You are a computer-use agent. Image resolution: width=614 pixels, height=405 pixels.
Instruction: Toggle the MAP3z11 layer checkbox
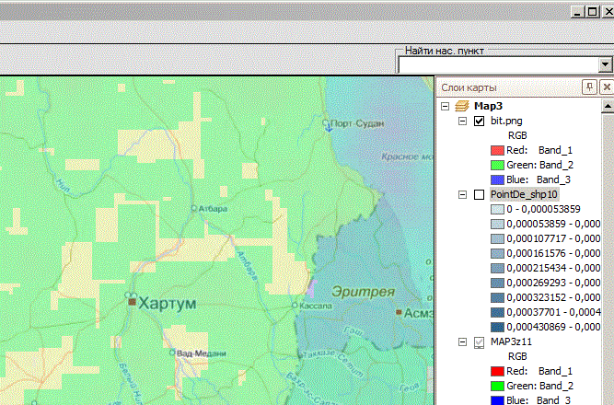479,341
